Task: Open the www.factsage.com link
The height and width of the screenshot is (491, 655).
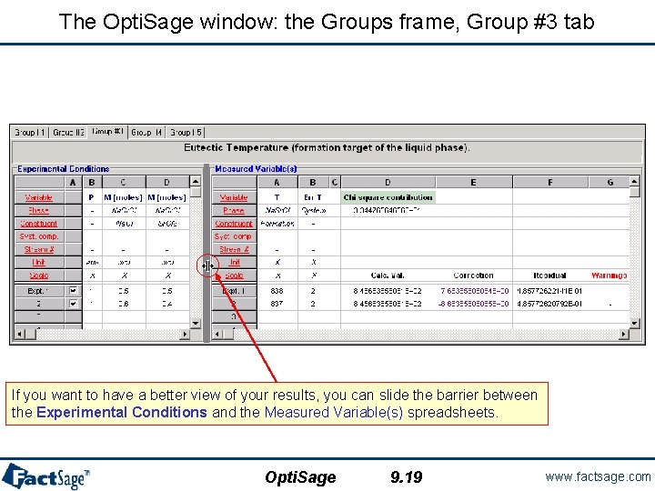Action: (x=598, y=476)
